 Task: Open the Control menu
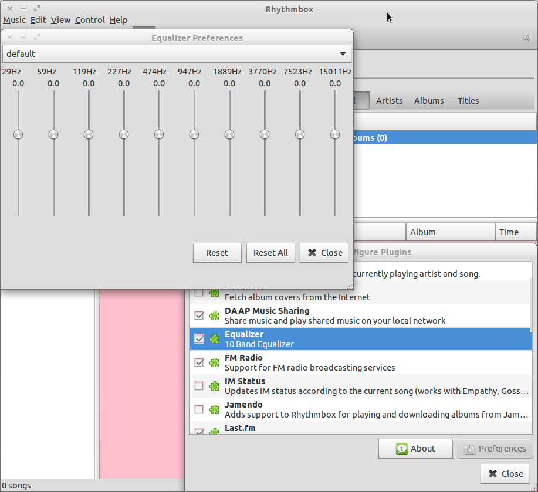[90, 19]
